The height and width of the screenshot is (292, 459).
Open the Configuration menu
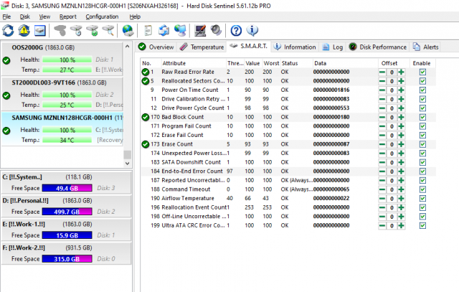pos(102,16)
